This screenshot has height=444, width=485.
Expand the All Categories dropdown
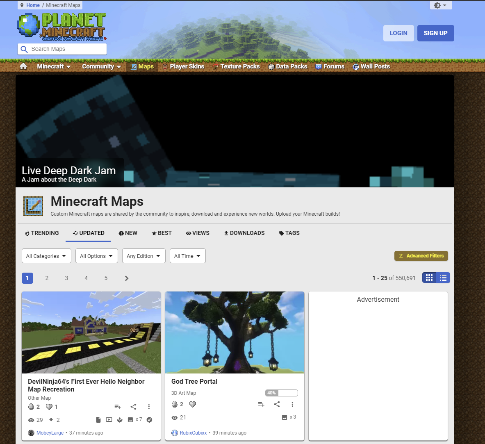click(46, 256)
